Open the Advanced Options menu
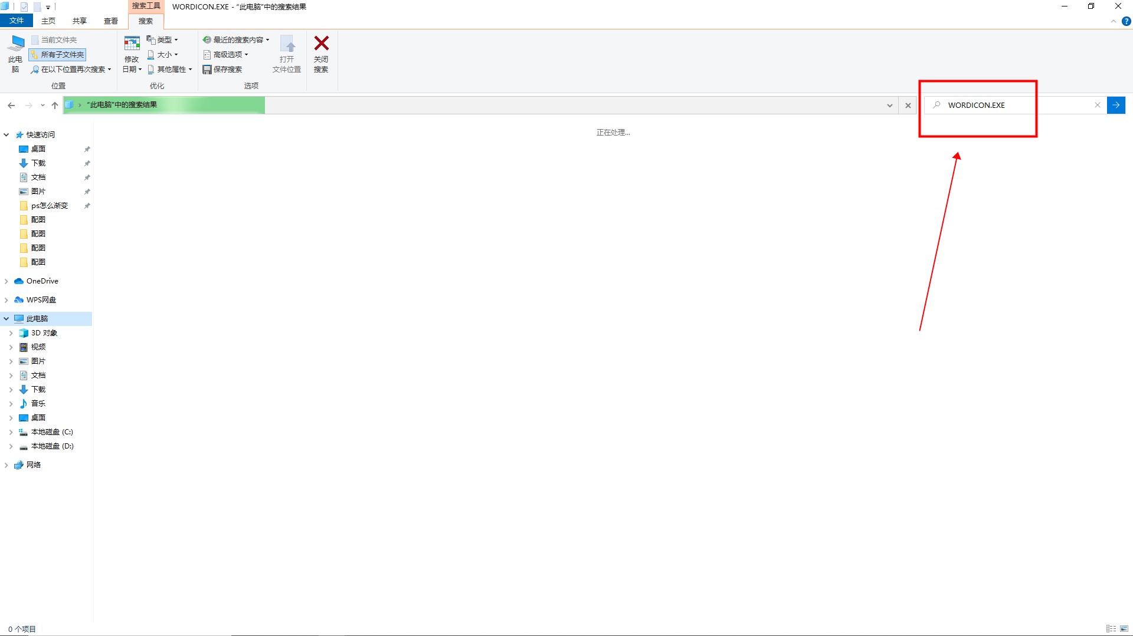 226,55
